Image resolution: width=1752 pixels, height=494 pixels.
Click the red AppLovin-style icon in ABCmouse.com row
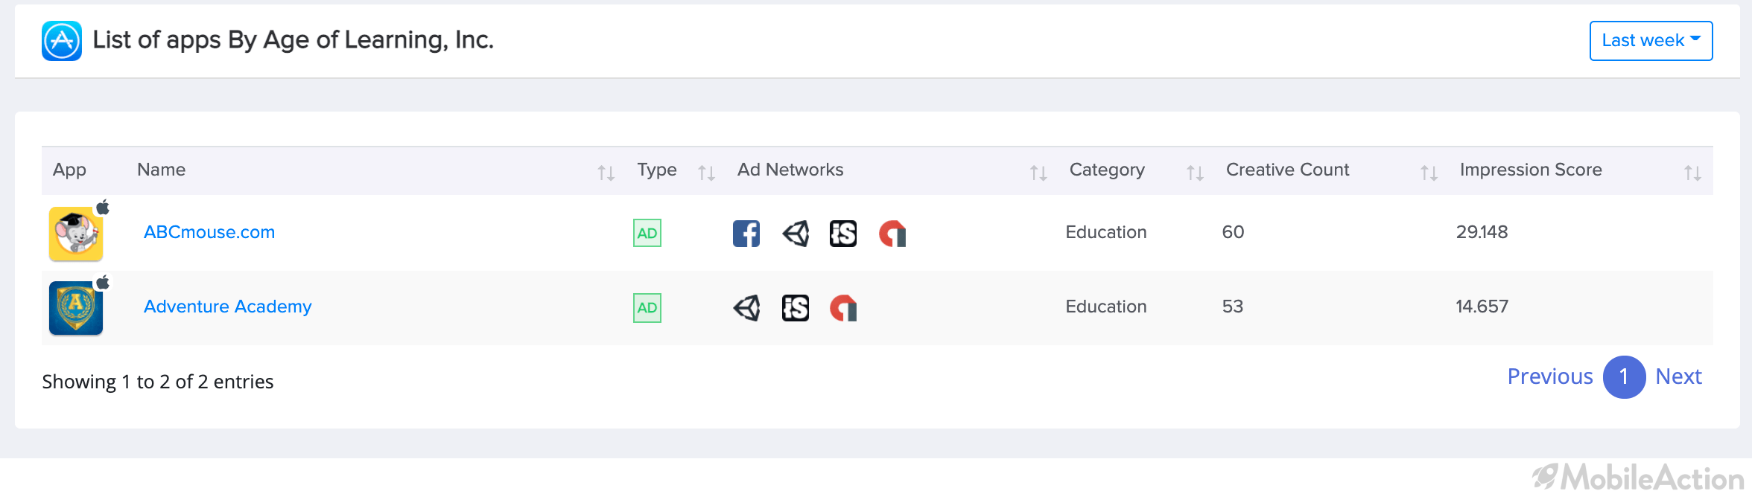point(892,234)
